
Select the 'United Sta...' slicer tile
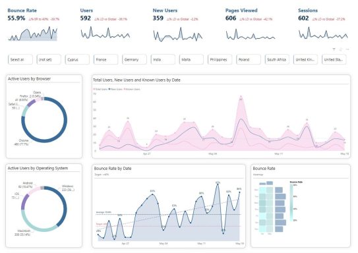click(334, 59)
